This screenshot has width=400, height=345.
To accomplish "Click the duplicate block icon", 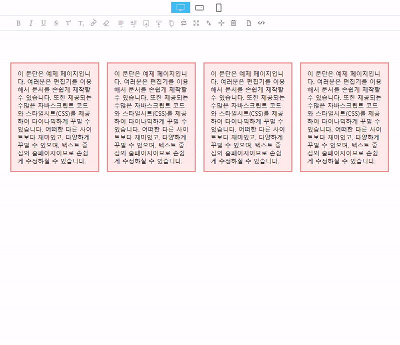I will (x=171, y=23).
